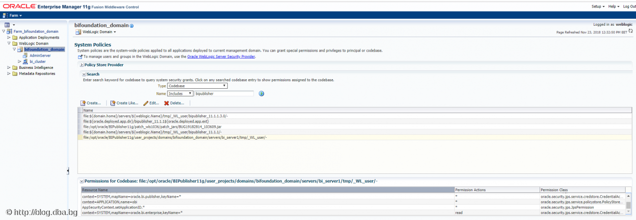Open Oracle WebLogic Server Security Provider link
Image resolution: width=636 pixels, height=220 pixels.
(x=221, y=56)
